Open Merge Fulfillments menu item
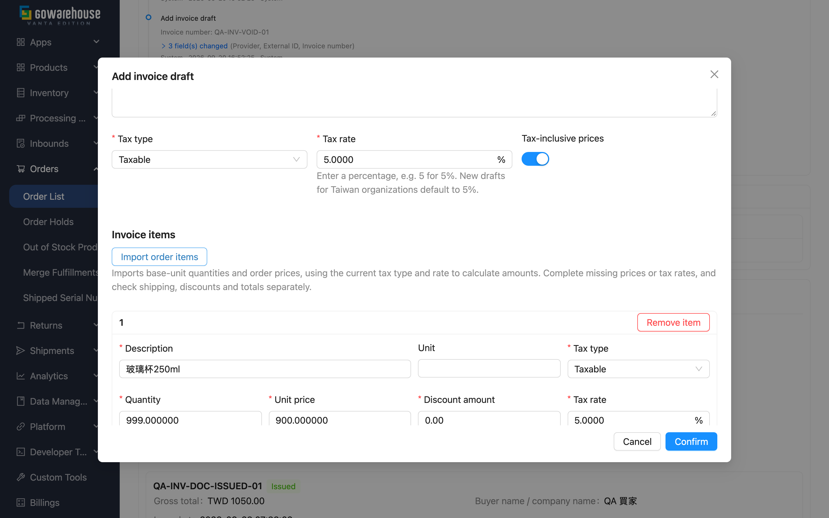 [x=60, y=272]
